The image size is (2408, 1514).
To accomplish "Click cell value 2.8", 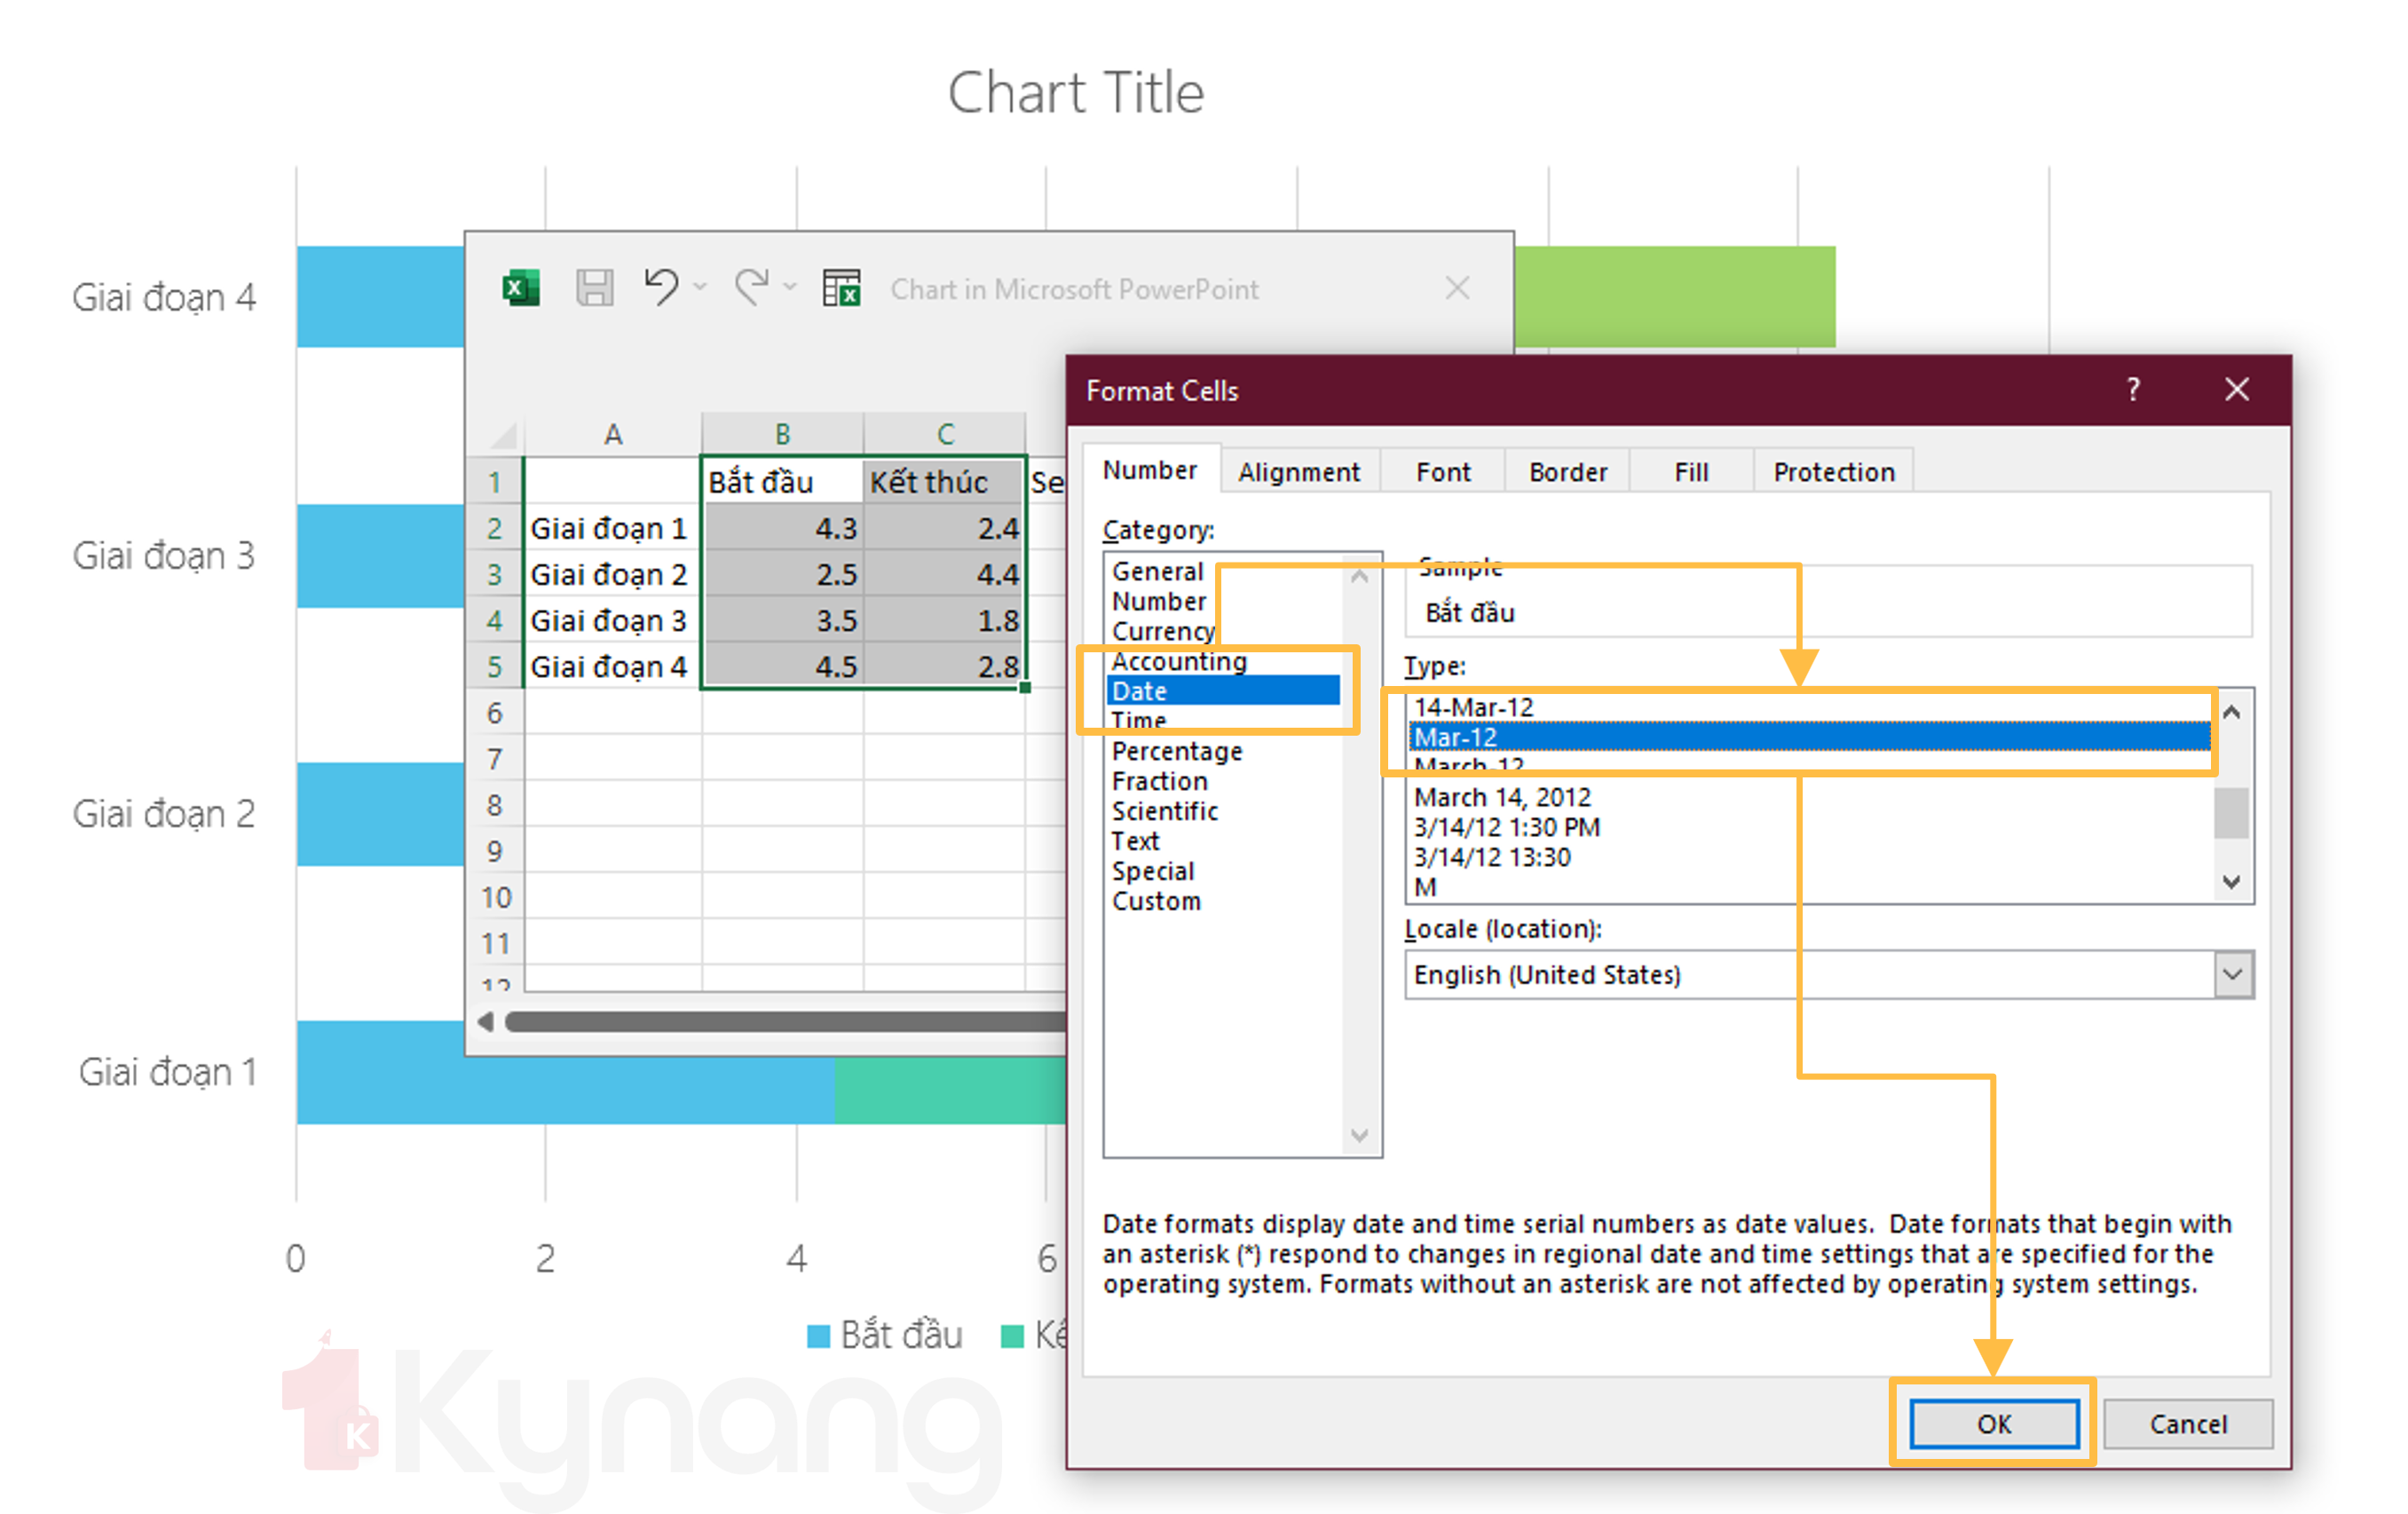I will coord(945,666).
